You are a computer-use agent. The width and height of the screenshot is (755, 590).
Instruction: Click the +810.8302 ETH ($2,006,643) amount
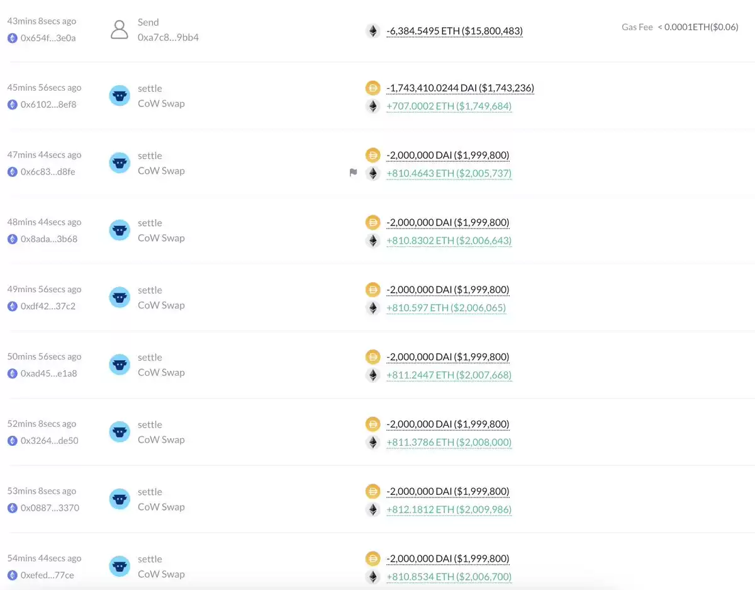[x=449, y=241]
